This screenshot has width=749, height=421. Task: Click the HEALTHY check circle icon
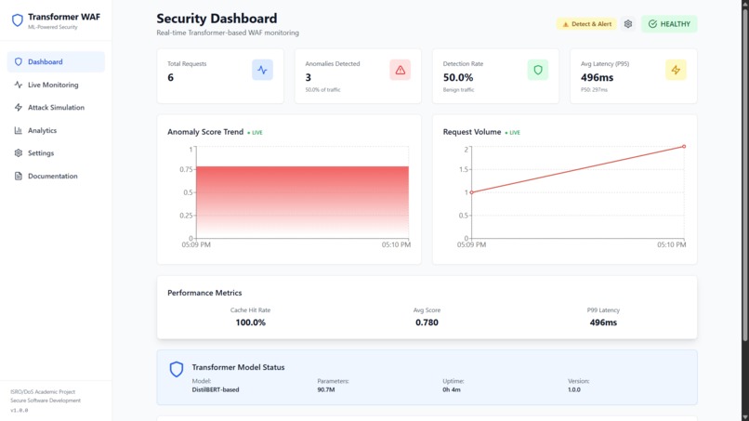click(652, 24)
